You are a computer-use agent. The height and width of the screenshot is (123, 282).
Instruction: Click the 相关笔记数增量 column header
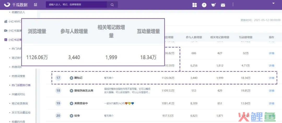pyautogui.click(x=220, y=37)
